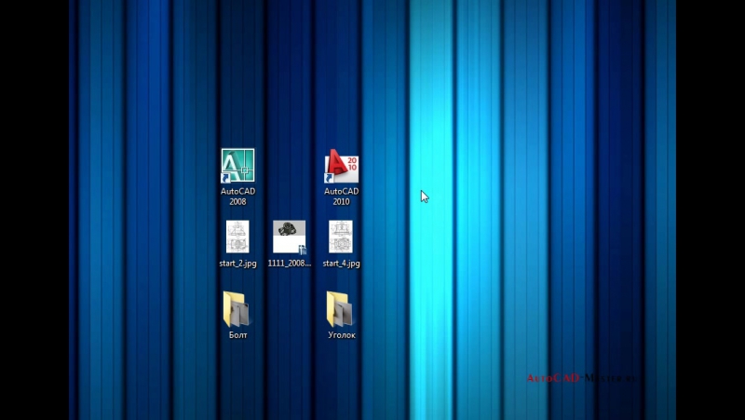Screen dimensions: 745x420
Task: Select the Болт folder icon
Action: (237, 309)
